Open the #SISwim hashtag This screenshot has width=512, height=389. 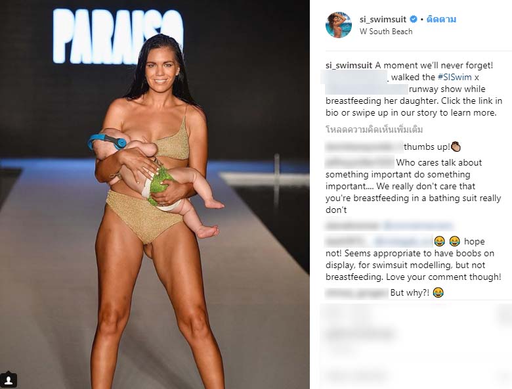(x=454, y=77)
